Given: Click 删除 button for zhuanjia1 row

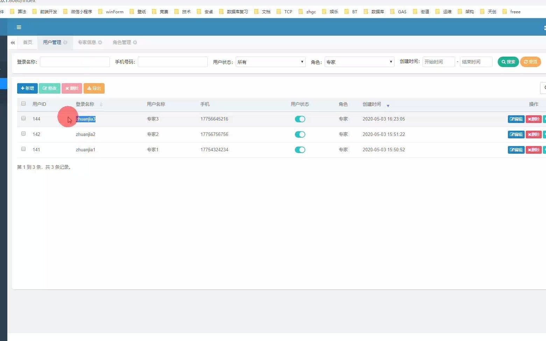Looking at the screenshot, I should tap(533, 150).
